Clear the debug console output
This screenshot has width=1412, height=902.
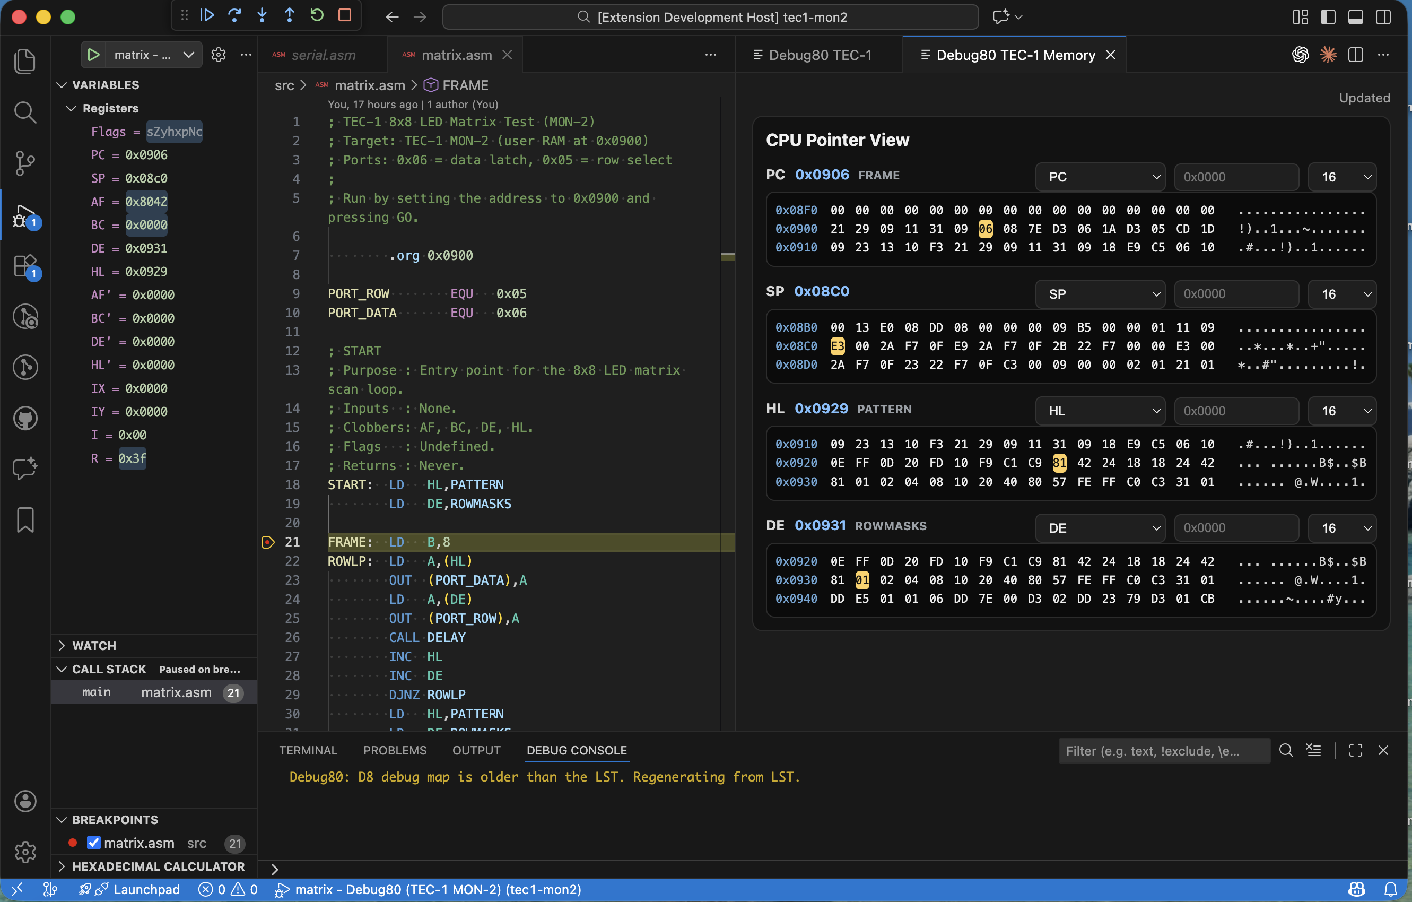(x=1313, y=750)
